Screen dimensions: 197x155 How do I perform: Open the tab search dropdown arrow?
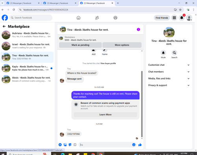coord(2,3)
